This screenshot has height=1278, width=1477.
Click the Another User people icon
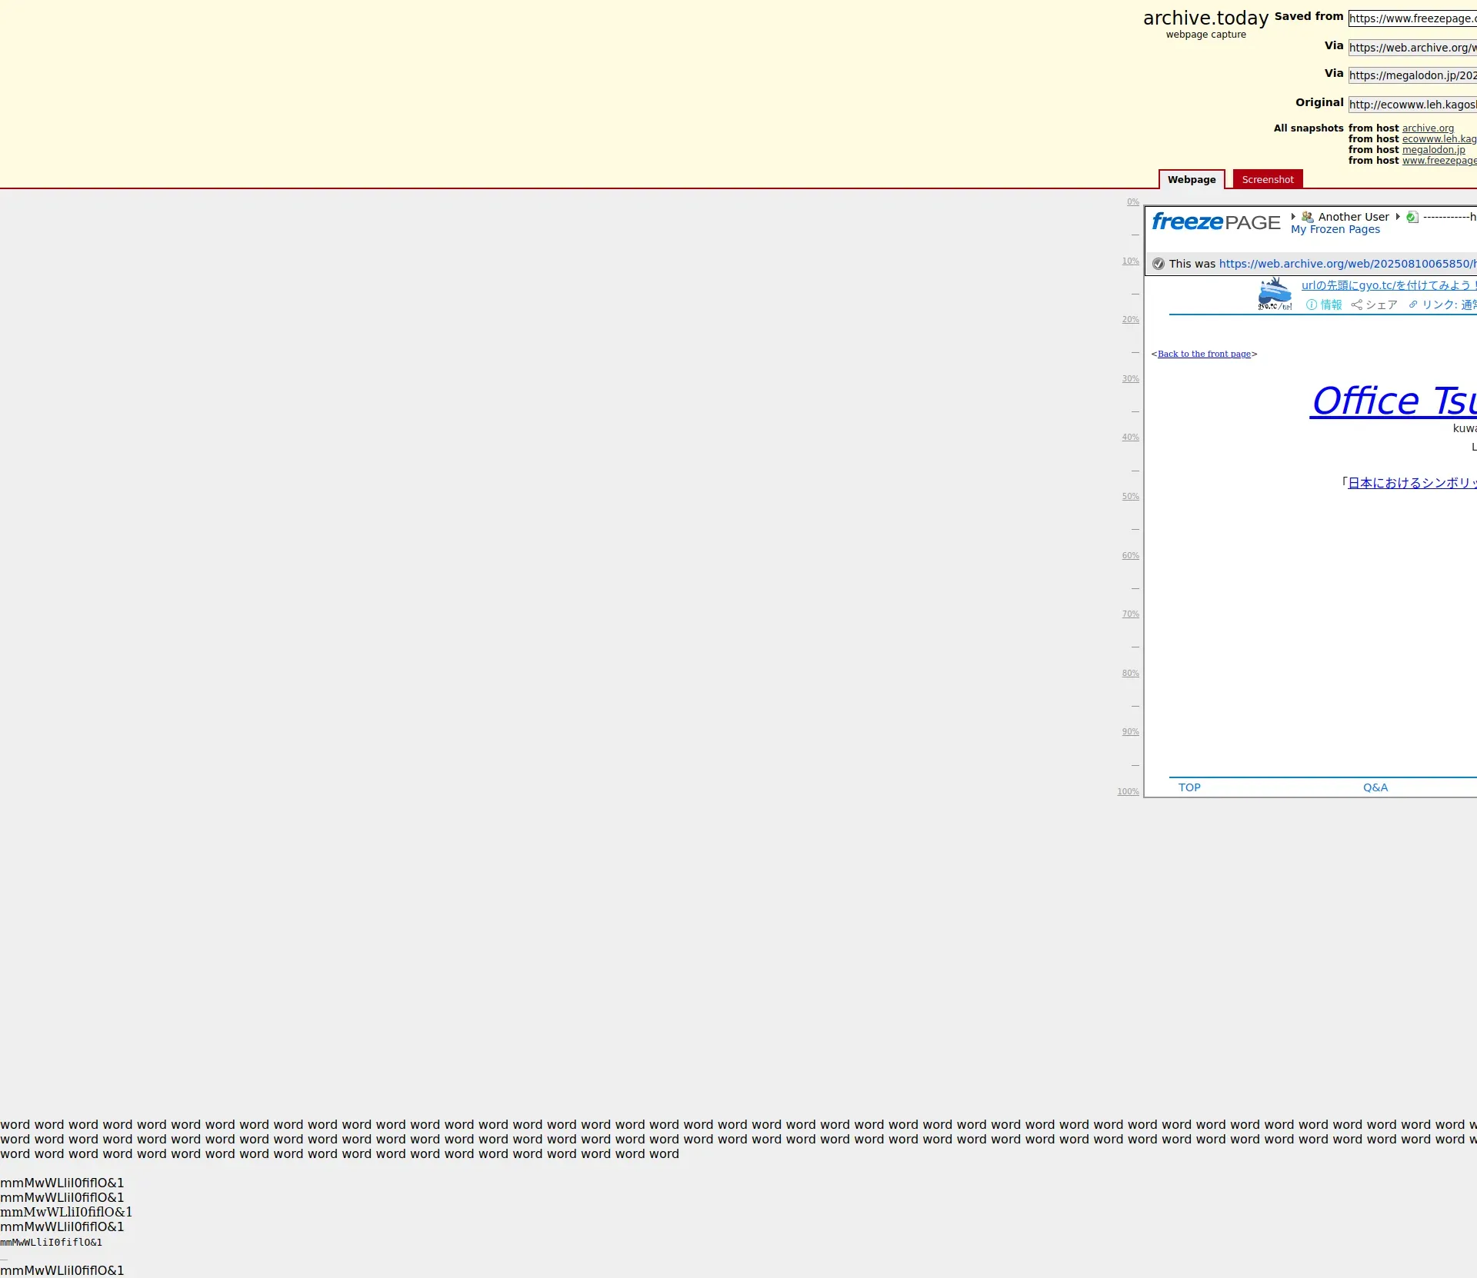point(1307,217)
